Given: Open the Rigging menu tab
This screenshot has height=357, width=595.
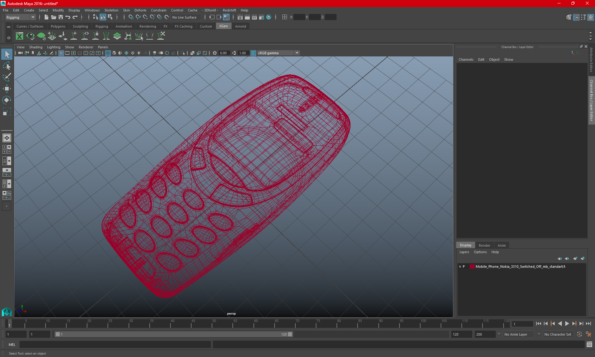Looking at the screenshot, I should click(x=101, y=26).
